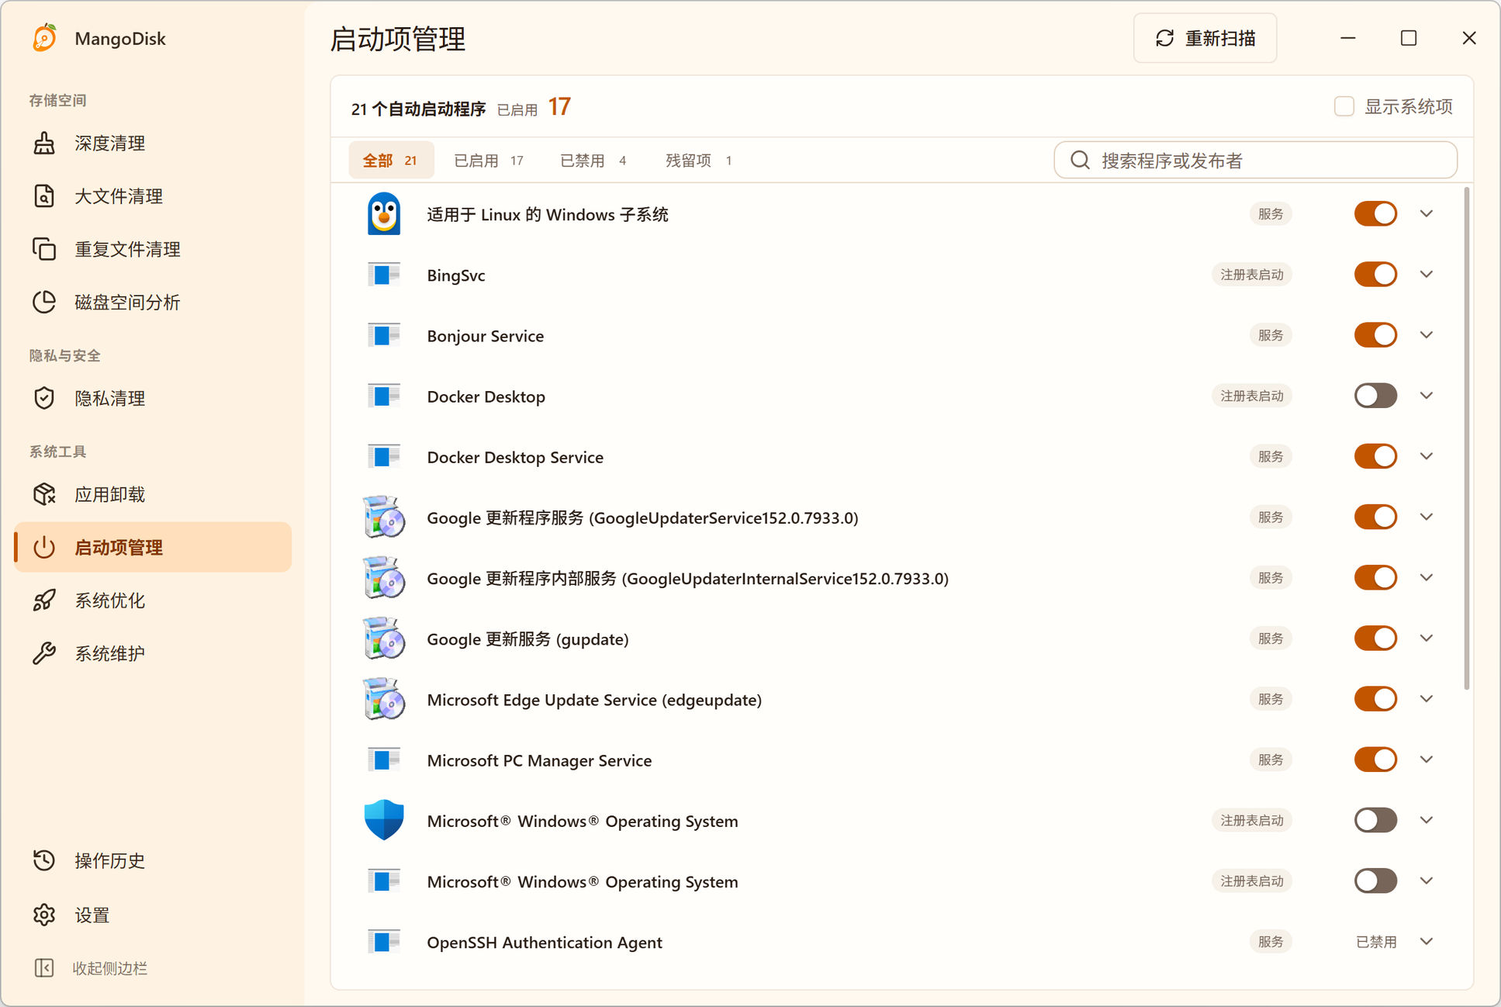
Task: Click the enabled count 17 in header
Action: [x=559, y=106]
